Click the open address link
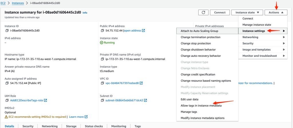The image size is (293, 128). [132, 31]
